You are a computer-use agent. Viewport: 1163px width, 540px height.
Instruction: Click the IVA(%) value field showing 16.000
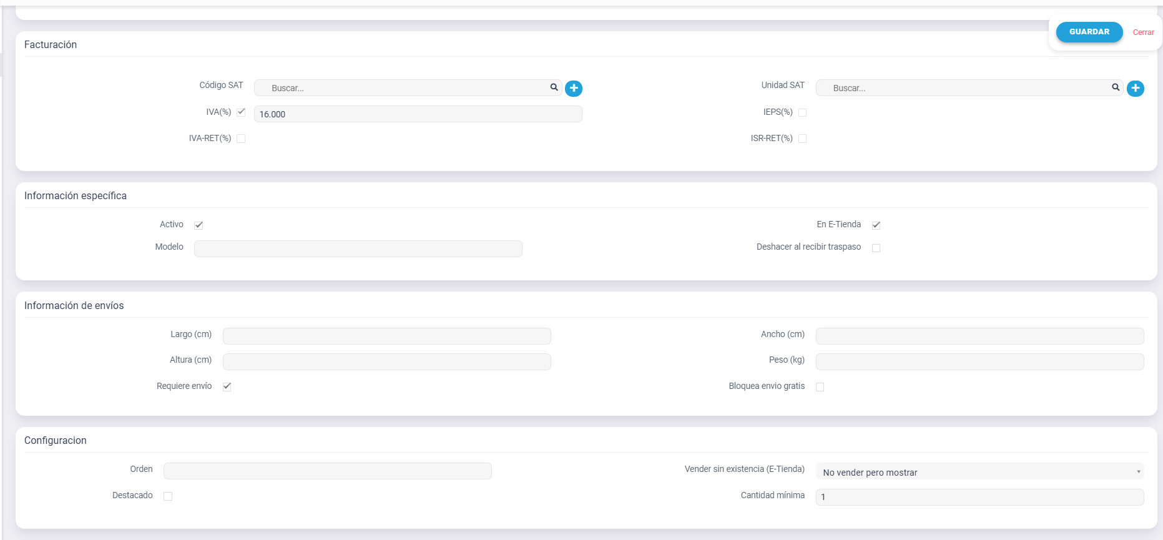[x=418, y=114]
